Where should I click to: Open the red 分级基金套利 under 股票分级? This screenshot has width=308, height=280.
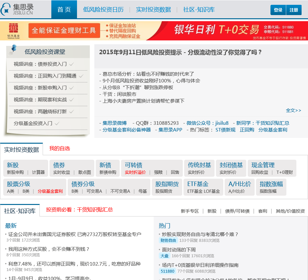pyautogui.click(x=50, y=191)
